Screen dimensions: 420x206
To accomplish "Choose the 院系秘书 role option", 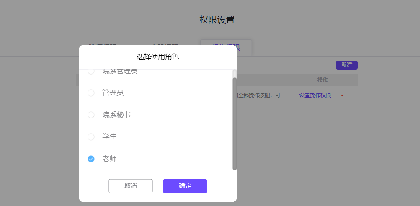I will (91, 115).
